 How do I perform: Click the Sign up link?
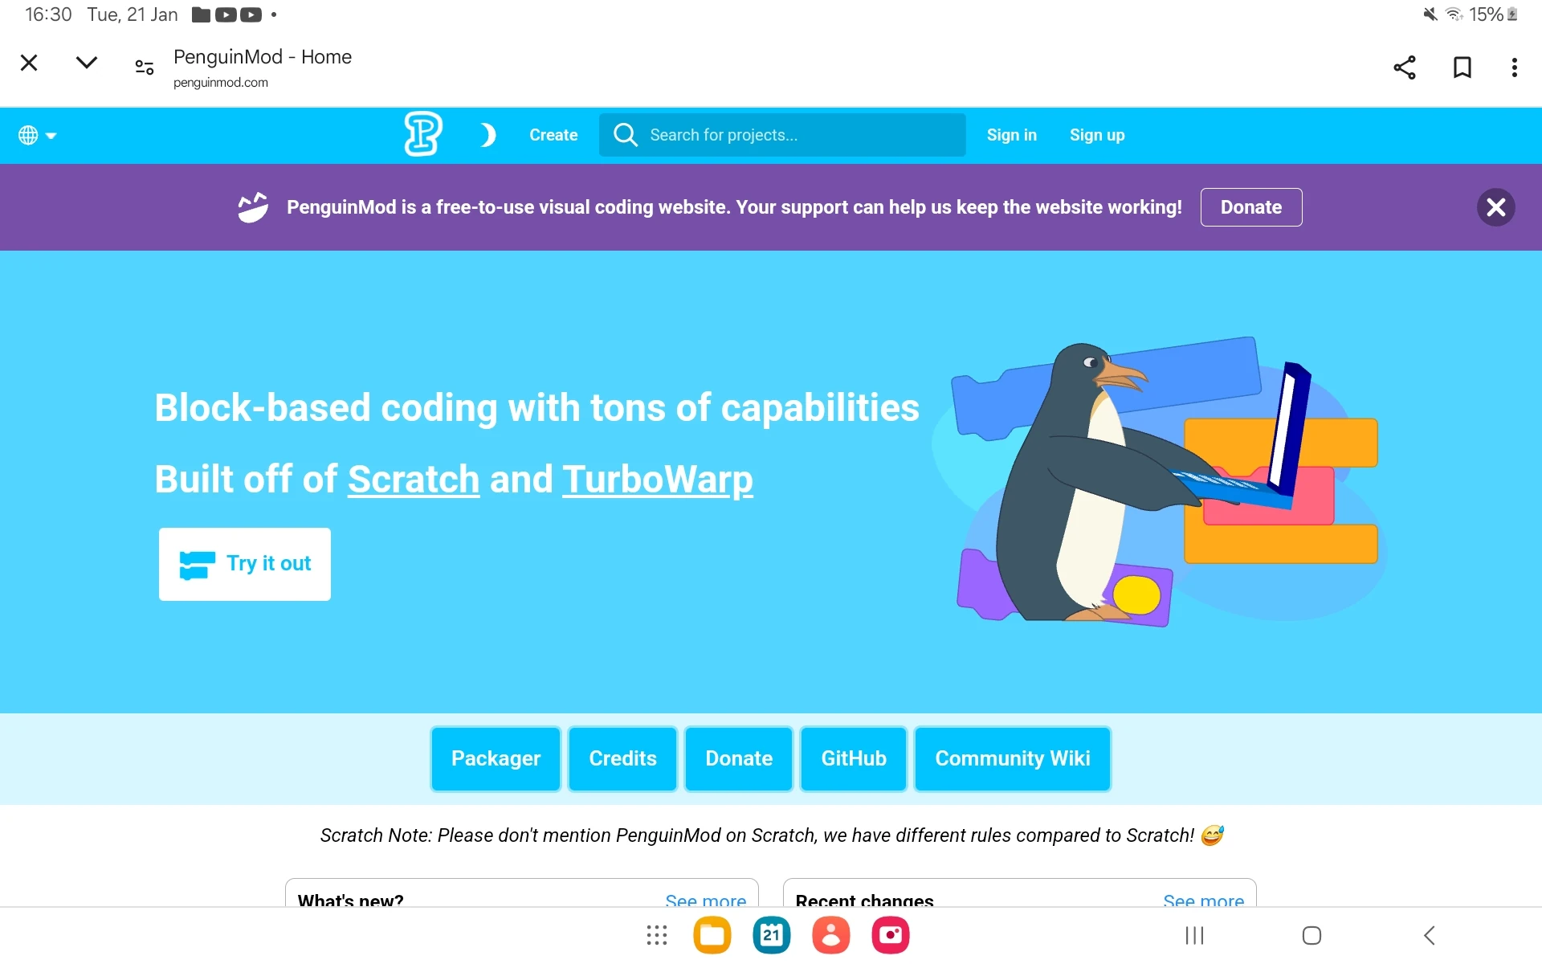coord(1096,135)
